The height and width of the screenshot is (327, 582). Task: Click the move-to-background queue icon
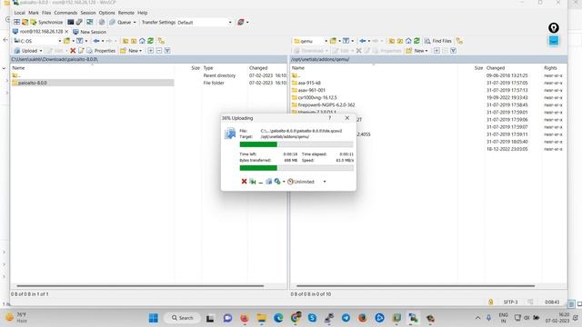click(x=269, y=182)
